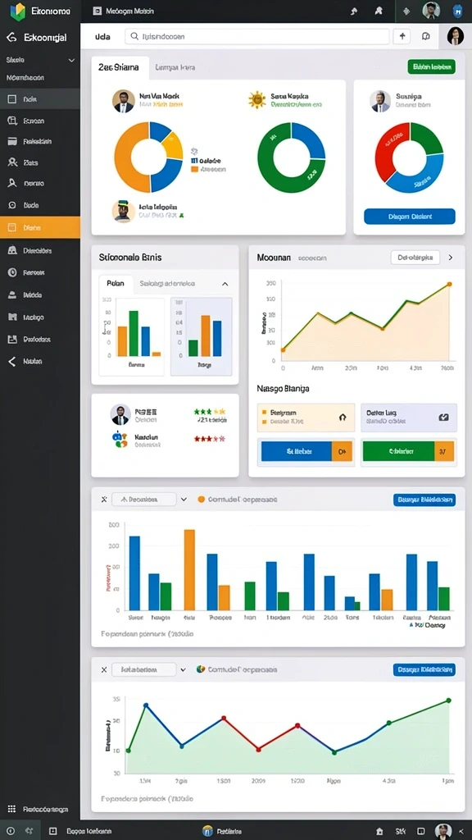Close the large bar chart panel with its X

point(104,500)
